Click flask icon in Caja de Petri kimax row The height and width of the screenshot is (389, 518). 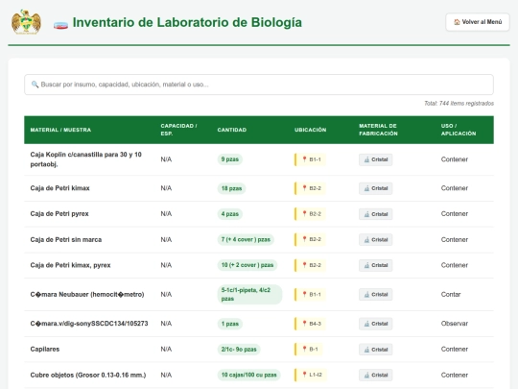(x=366, y=188)
